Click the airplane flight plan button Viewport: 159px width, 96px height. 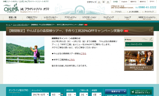click(141, 92)
